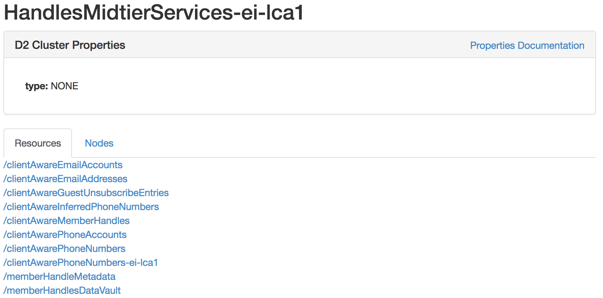Click the /clientAwarePhoneNumbers resource link
Image resolution: width=603 pixels, height=298 pixels.
[x=64, y=248]
